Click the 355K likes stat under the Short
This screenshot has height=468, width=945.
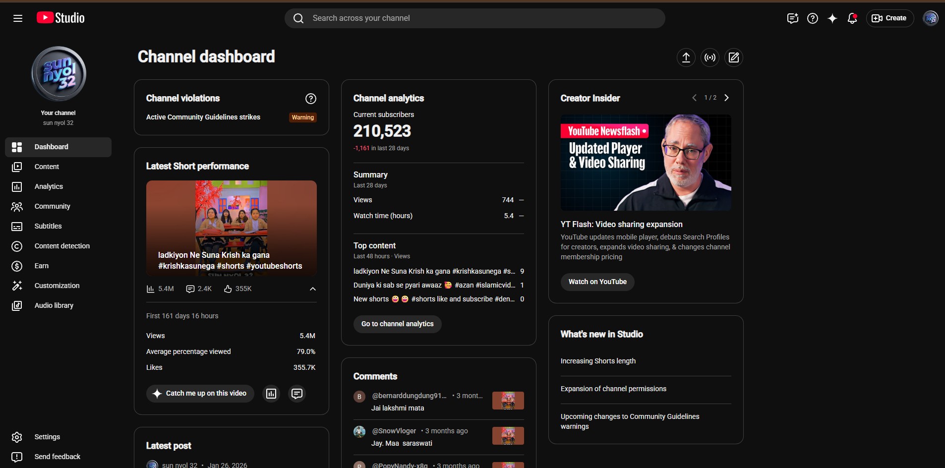[x=237, y=289]
